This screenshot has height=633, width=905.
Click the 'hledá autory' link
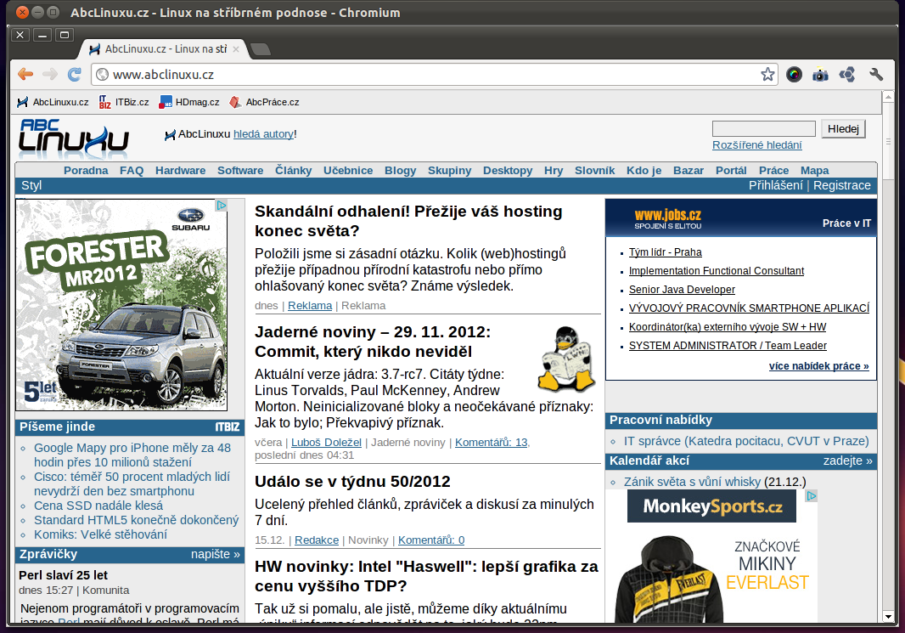point(263,134)
